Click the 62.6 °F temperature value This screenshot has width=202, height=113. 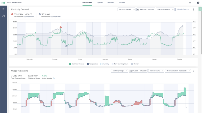(x=29, y=14)
